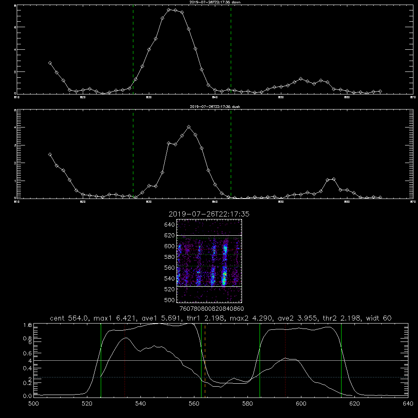The image size is (418, 418).
Task: Click the heatmap x-axis labels 760780800820840860
Action: tap(212, 308)
